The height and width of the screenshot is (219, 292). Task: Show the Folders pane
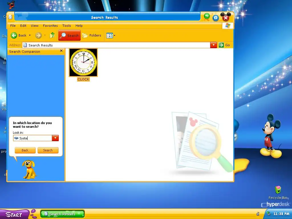(x=92, y=35)
